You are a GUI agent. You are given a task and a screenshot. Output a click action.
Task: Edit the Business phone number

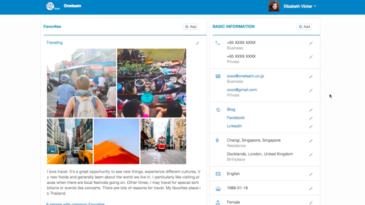pyautogui.click(x=311, y=43)
